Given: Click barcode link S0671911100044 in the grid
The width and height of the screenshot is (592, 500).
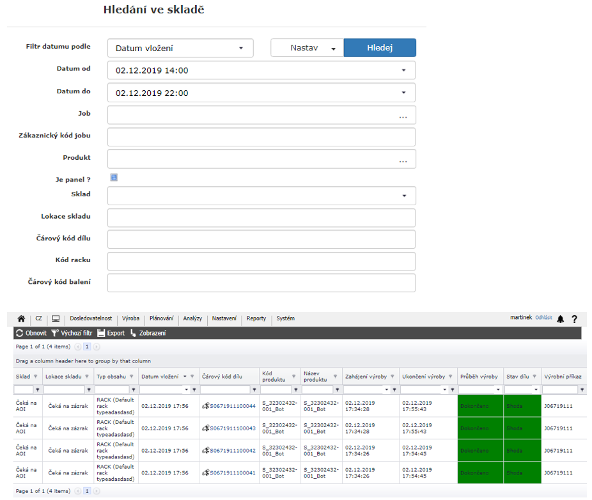Looking at the screenshot, I should pos(232,406).
